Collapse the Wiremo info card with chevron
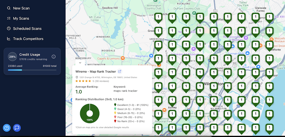 (80, 63)
